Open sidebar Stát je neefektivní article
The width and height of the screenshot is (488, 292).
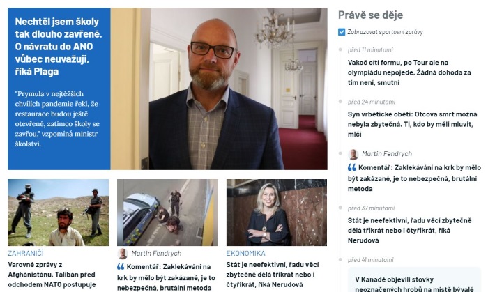click(x=410, y=231)
